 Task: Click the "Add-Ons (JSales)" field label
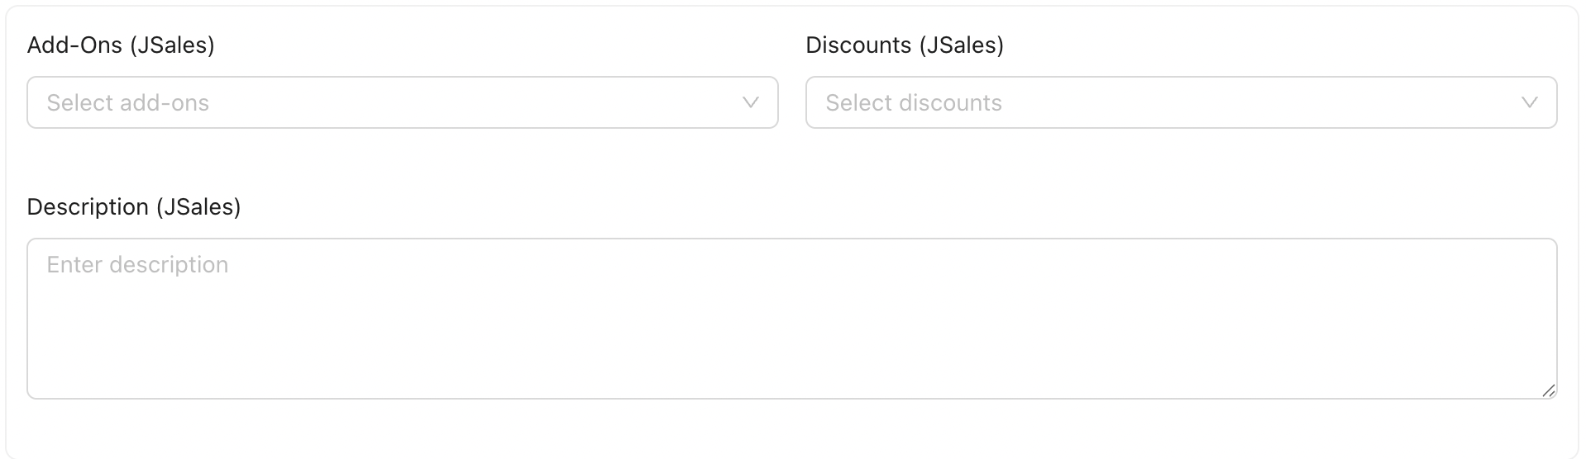coord(121,45)
